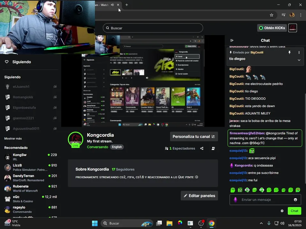
Task: Open chat settings gear icon
Action: coord(282,211)
